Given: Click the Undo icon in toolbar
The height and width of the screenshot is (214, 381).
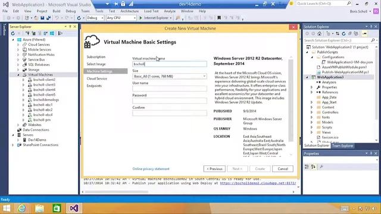Looking at the screenshot, I should pyautogui.click(x=57, y=18).
